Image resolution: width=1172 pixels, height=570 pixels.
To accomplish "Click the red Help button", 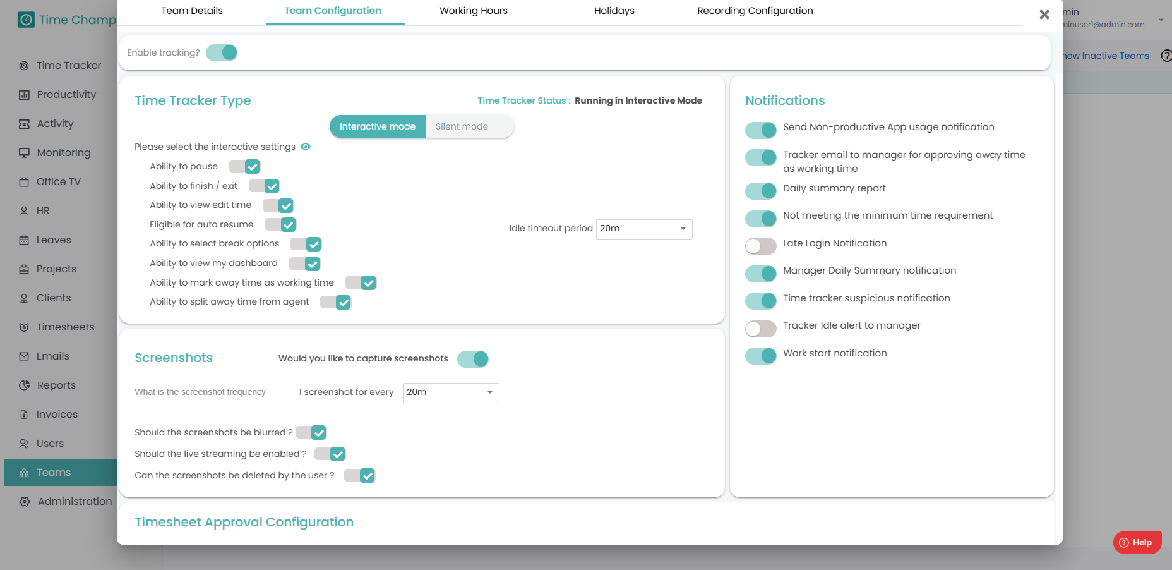I will click(1137, 542).
